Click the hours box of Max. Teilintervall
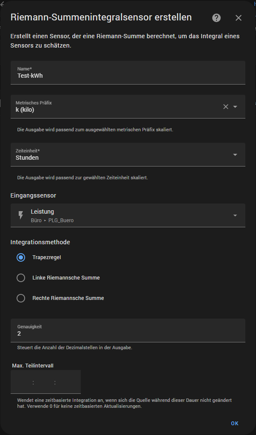 tap(22, 382)
